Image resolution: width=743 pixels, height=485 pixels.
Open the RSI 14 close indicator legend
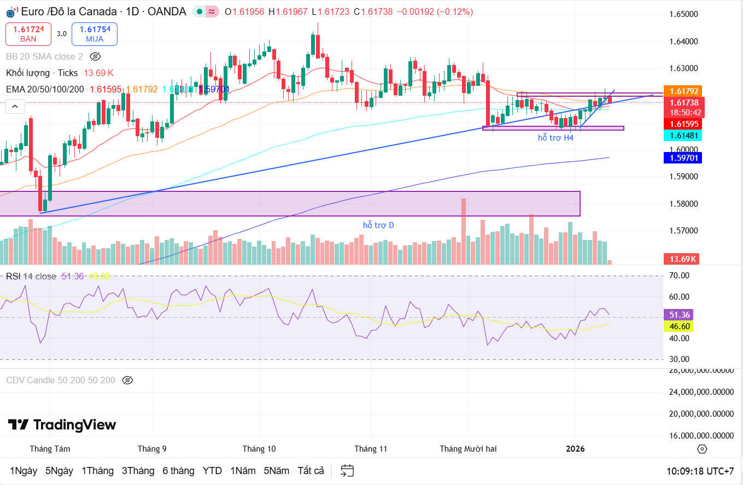(31, 276)
